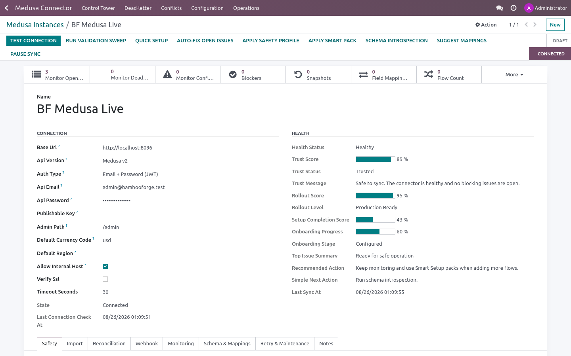Open Flow Count shuffle-icon stat button
571x356 pixels.
[x=449, y=75]
